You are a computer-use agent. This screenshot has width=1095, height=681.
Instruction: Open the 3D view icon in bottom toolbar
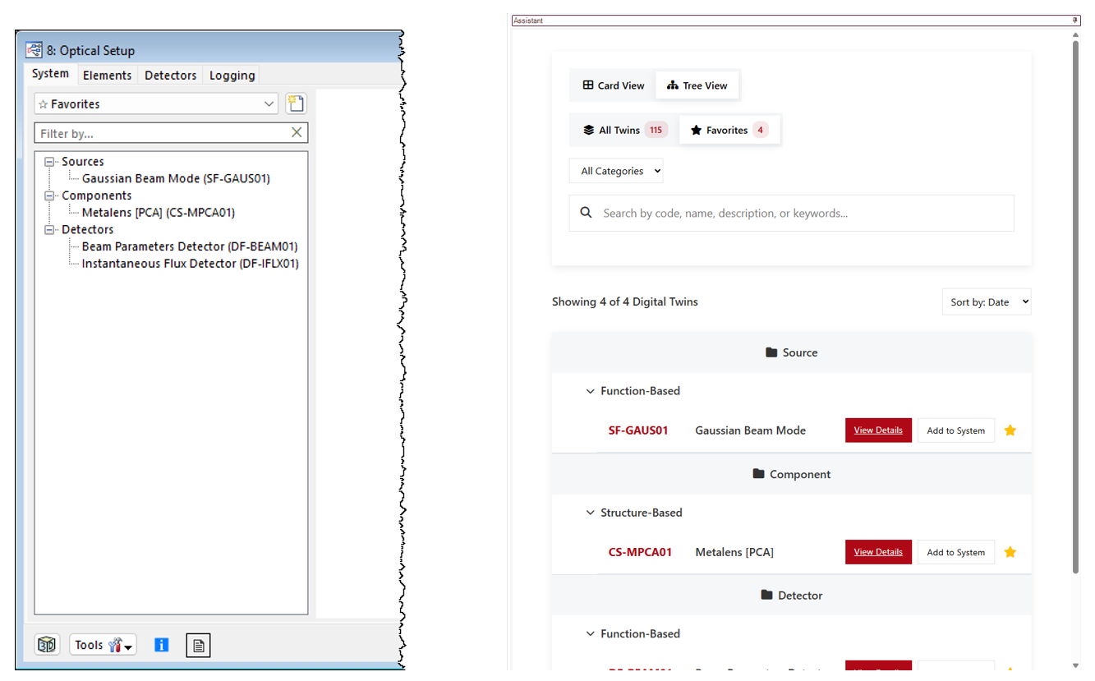point(48,645)
